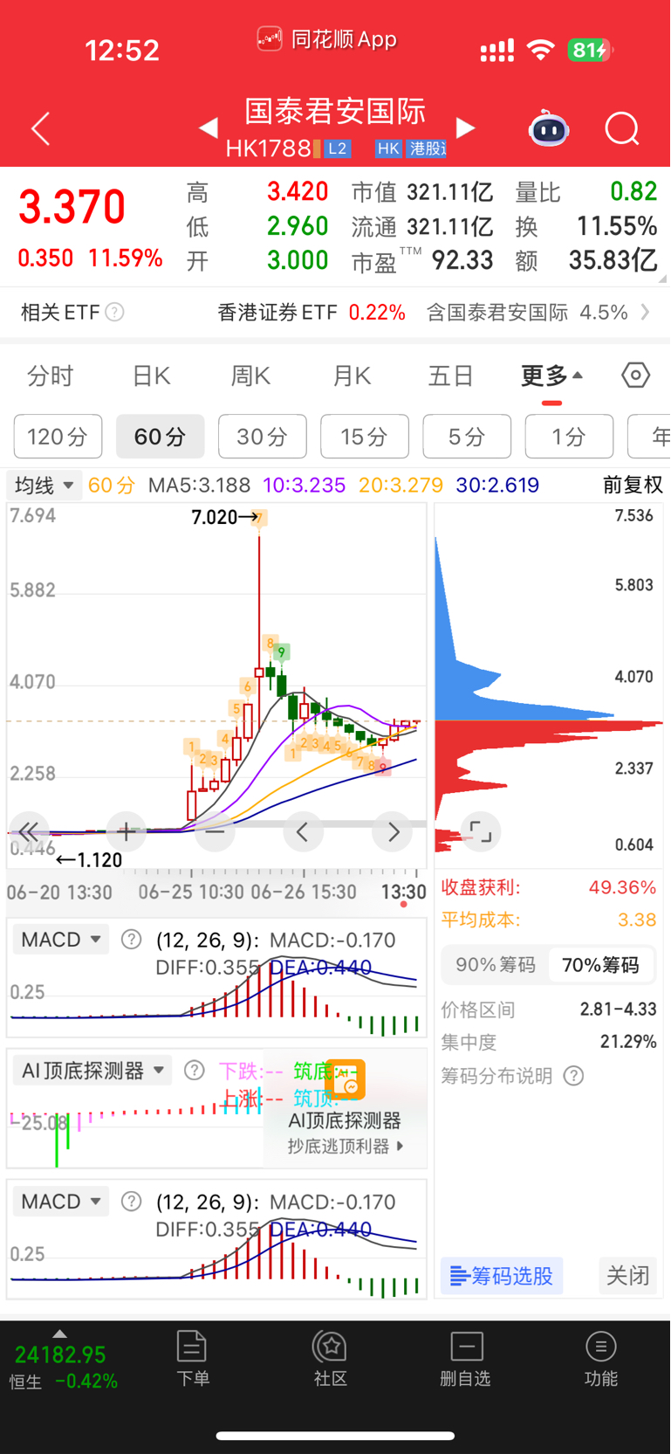Select 70%筹码 option
This screenshot has height=1454, width=671.
(x=601, y=964)
